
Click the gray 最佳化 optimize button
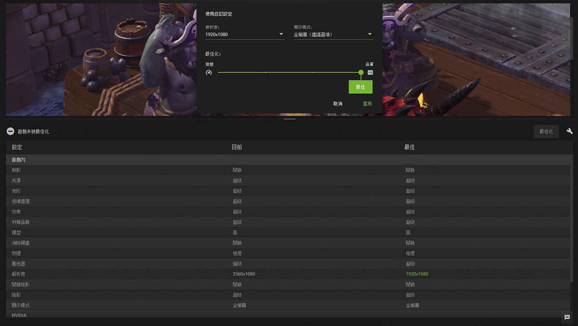[x=546, y=131]
